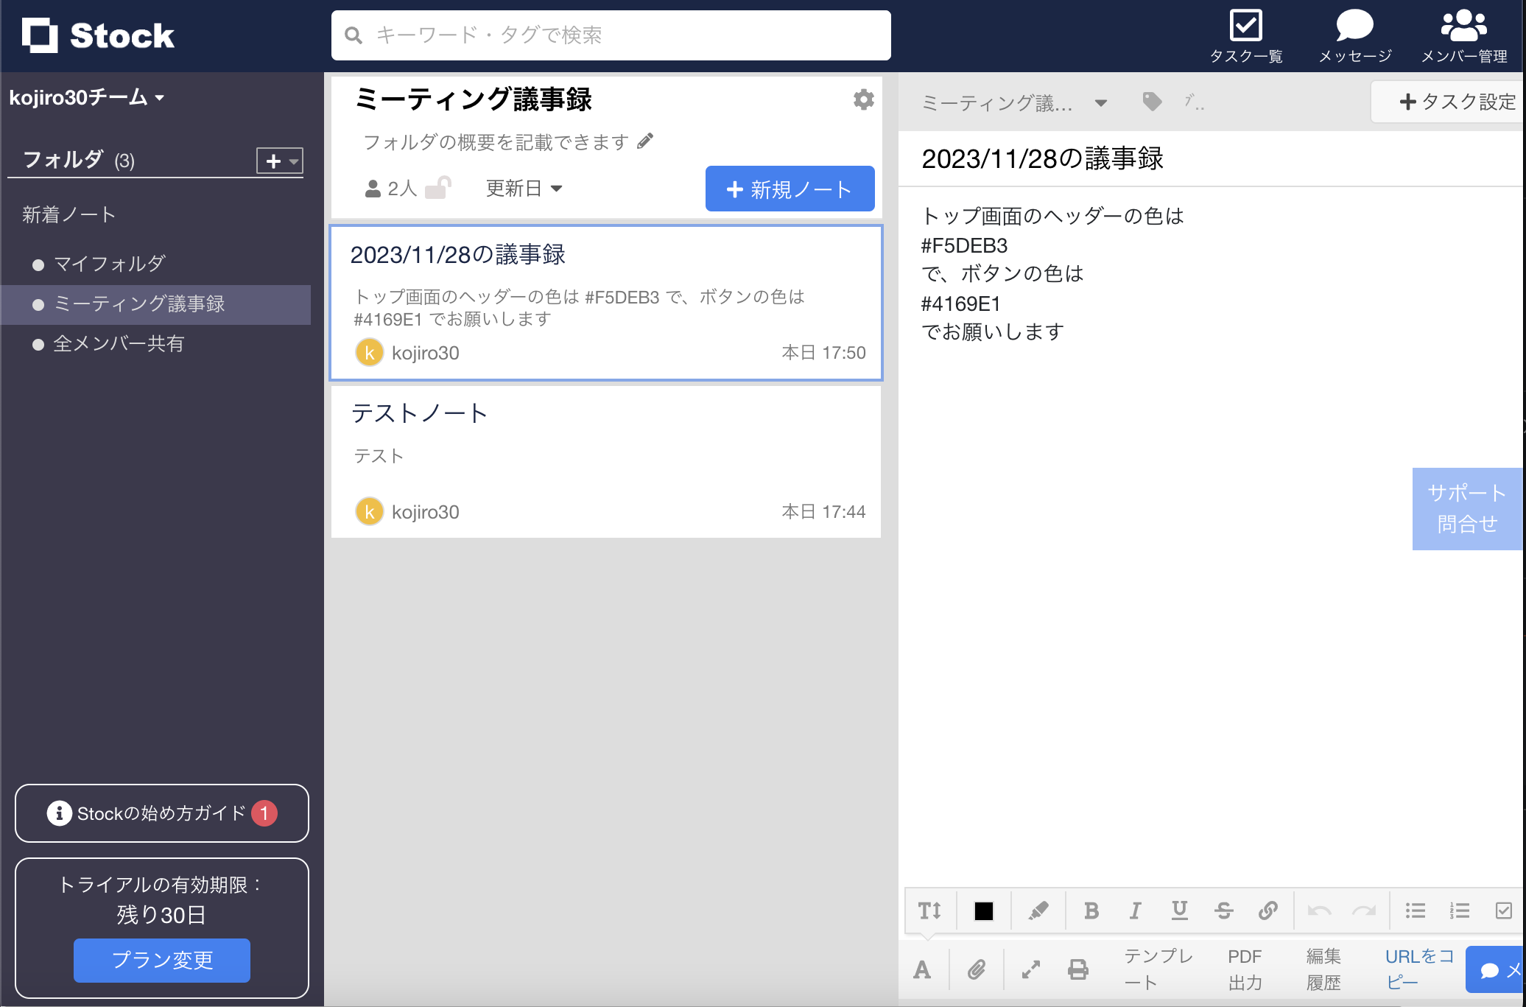Expand the add folder plus dropdown
Viewport: 1526px width, 1007px height.
point(280,161)
